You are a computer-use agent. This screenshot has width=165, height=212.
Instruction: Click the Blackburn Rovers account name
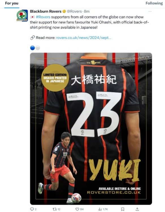pyautogui.click(x=46, y=12)
